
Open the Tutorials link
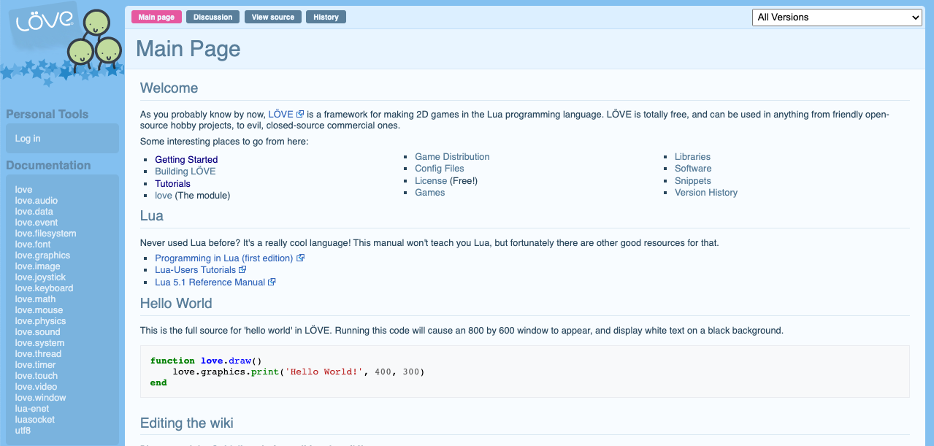pos(172,184)
